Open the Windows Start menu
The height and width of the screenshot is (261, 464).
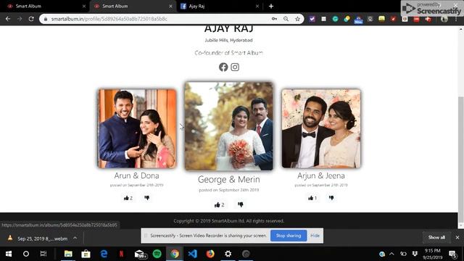click(x=9, y=254)
